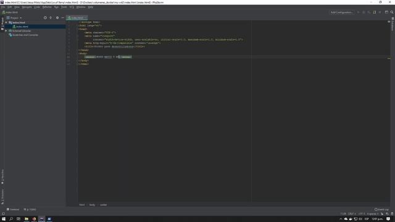
Task: Expand the External Libraries node
Action: pyautogui.click(x=6, y=31)
